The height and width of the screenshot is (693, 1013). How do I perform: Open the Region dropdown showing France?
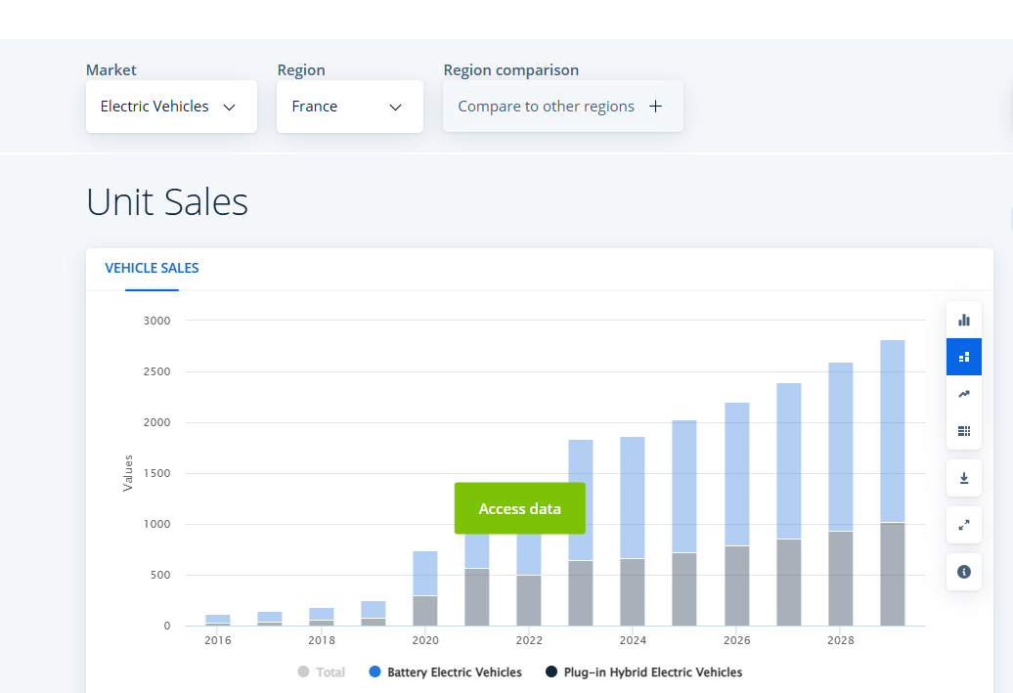tap(349, 107)
